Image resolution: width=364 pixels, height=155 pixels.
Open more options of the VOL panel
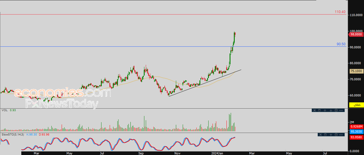(341, 110)
